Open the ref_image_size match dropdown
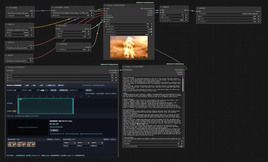The width and height of the screenshot is (268, 162). tap(129, 35)
